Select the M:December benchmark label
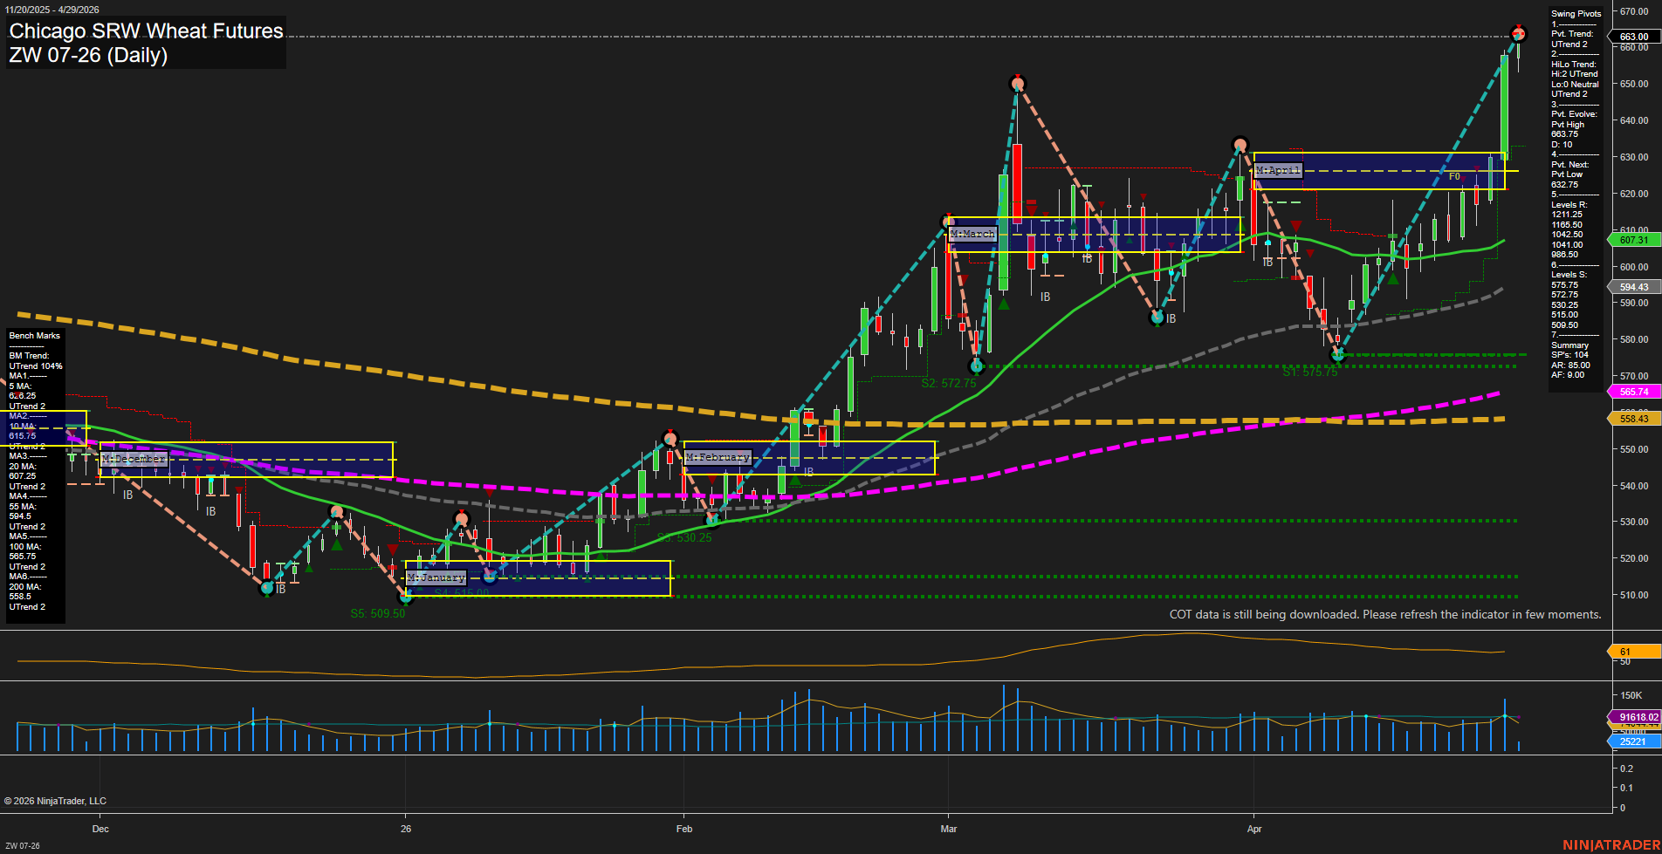Image resolution: width=1662 pixels, height=854 pixels. pos(133,458)
